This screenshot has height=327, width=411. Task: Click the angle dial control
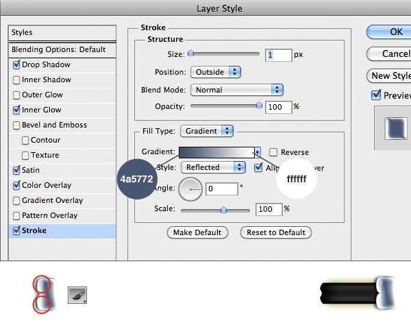pos(190,189)
